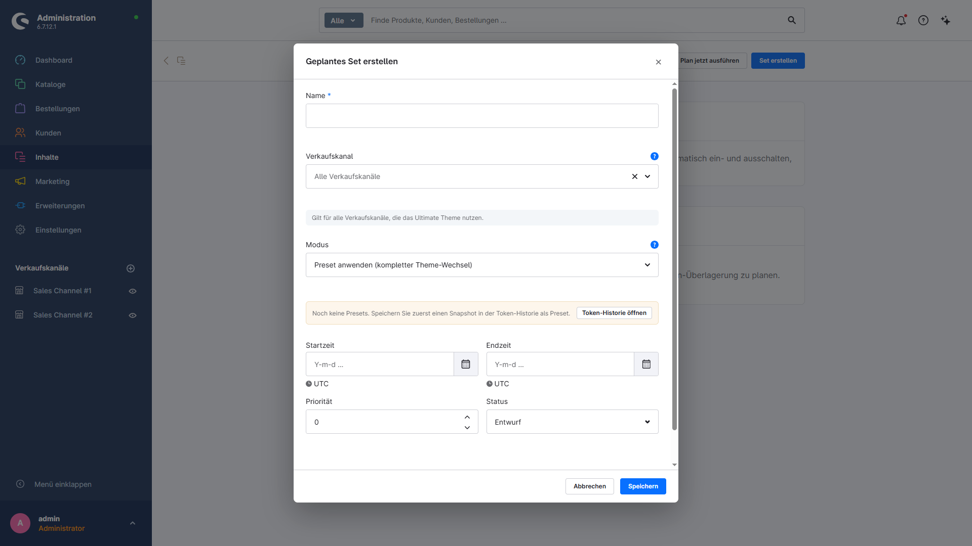Add a new Verkaufskanal with plus icon

(x=131, y=268)
